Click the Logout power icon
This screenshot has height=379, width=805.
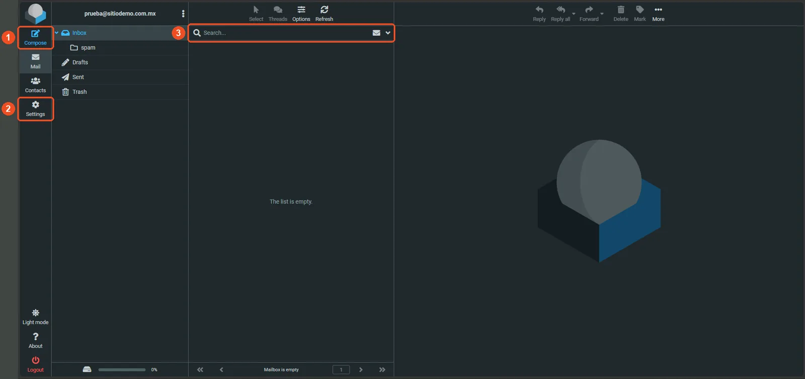pos(35,364)
